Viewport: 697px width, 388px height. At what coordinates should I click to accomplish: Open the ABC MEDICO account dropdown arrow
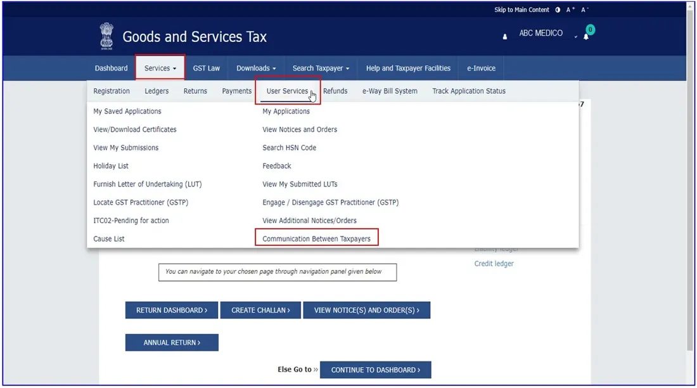pyautogui.click(x=575, y=37)
